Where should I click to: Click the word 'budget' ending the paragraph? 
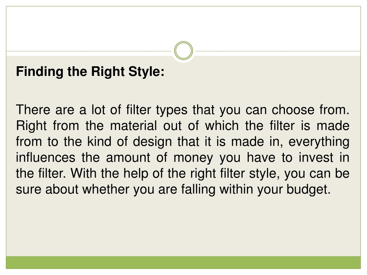309,189
